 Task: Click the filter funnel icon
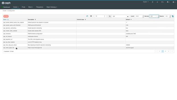[x=173, y=16]
